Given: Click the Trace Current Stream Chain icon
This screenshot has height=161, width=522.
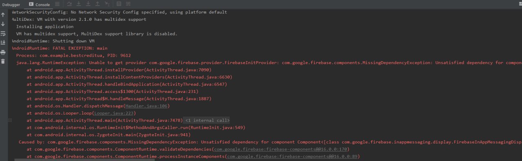Looking at the screenshot, I should pyautogui.click(x=128, y=4).
